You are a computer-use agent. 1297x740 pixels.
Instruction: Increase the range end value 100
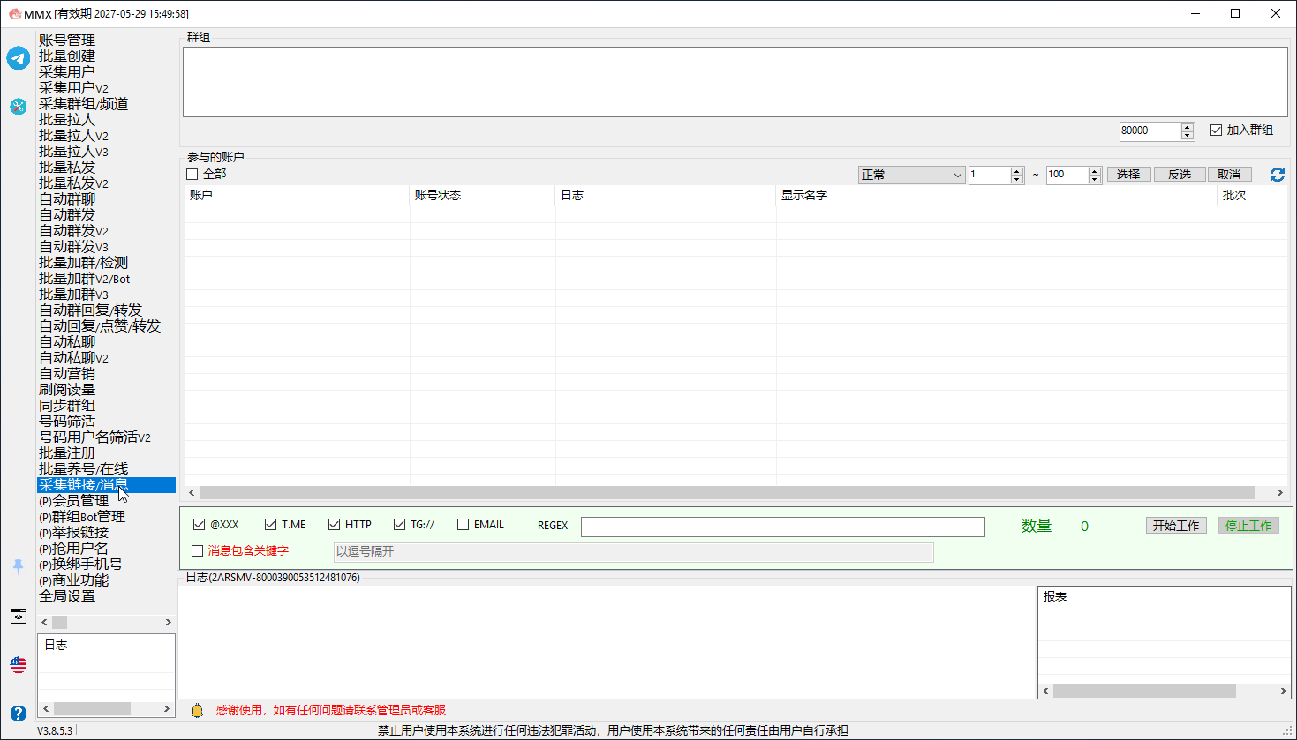click(x=1095, y=171)
